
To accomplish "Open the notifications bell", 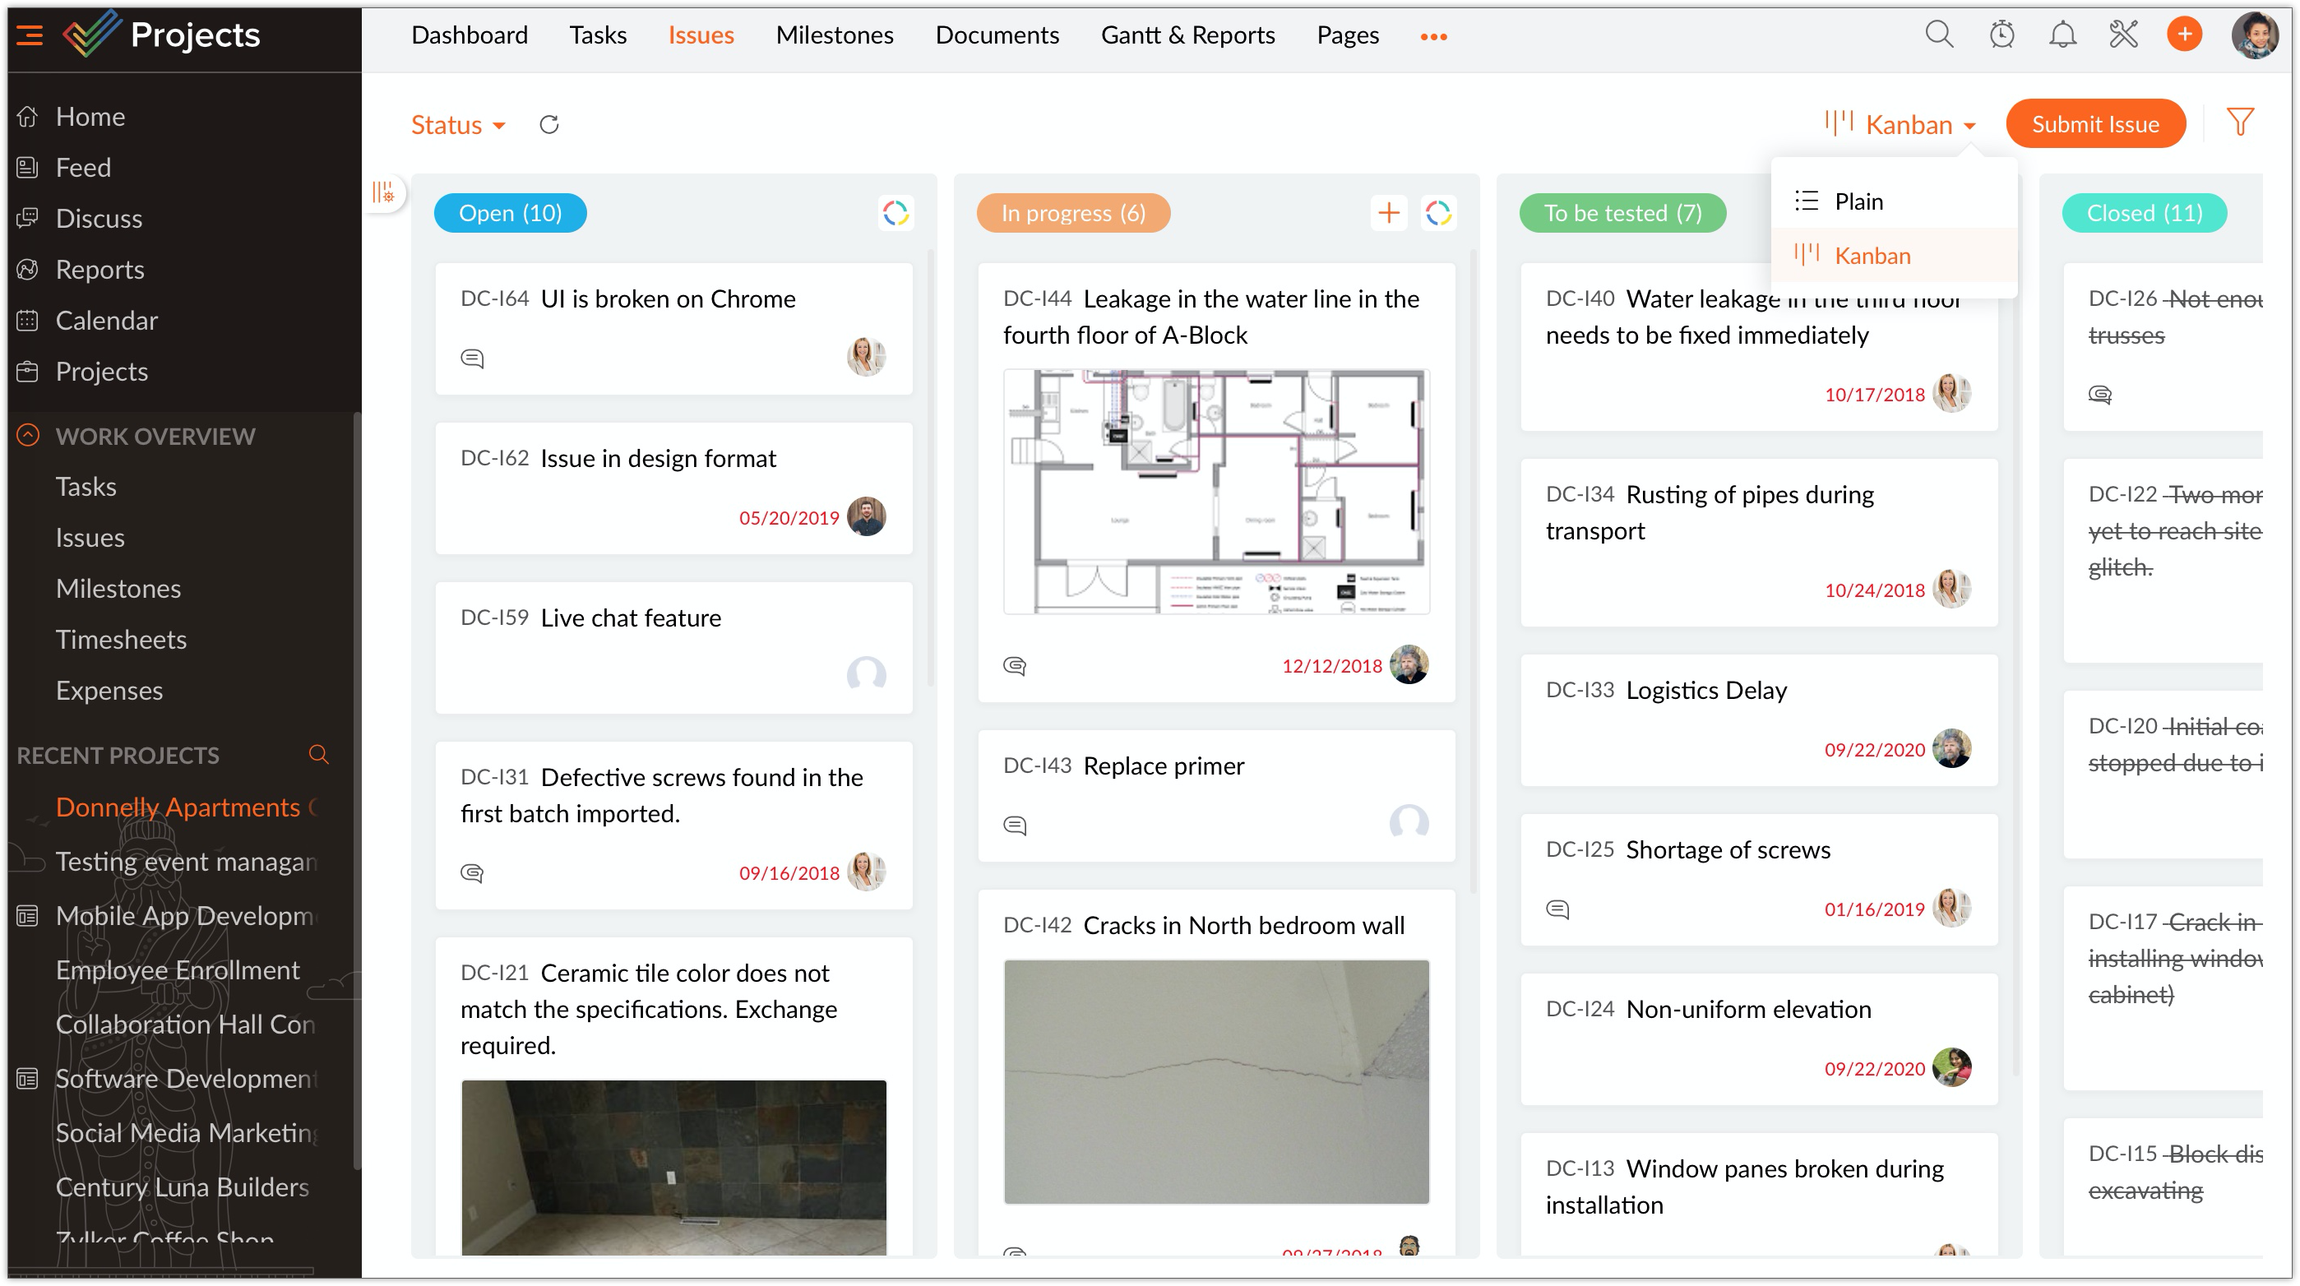I will (x=2062, y=35).
